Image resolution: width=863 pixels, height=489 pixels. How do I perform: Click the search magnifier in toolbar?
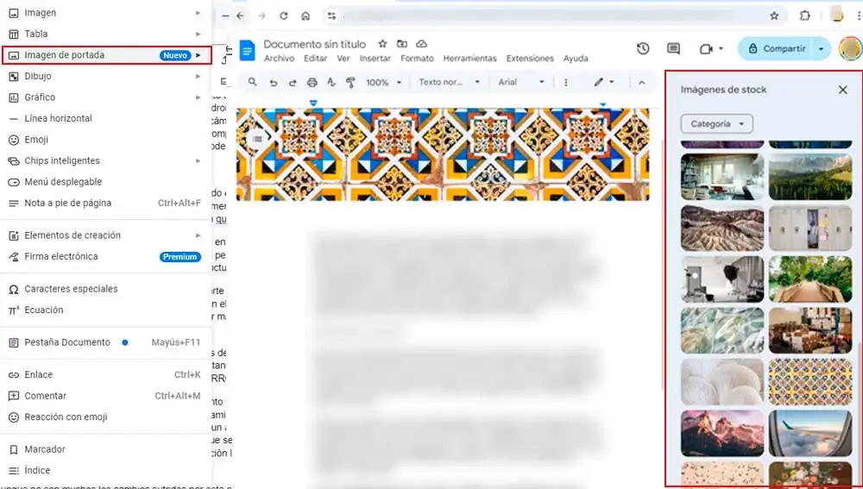coord(253,82)
